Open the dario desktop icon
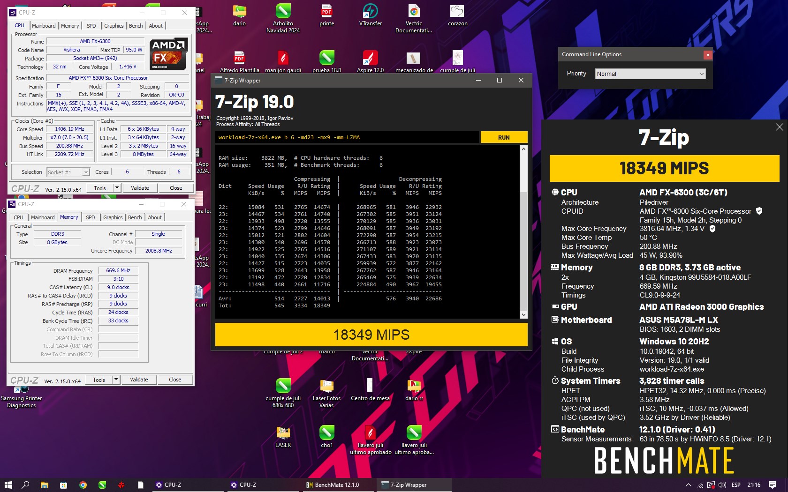This screenshot has height=492, width=788. [x=239, y=15]
